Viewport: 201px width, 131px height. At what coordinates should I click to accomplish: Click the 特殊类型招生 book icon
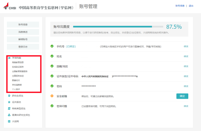[x=9, y=109]
